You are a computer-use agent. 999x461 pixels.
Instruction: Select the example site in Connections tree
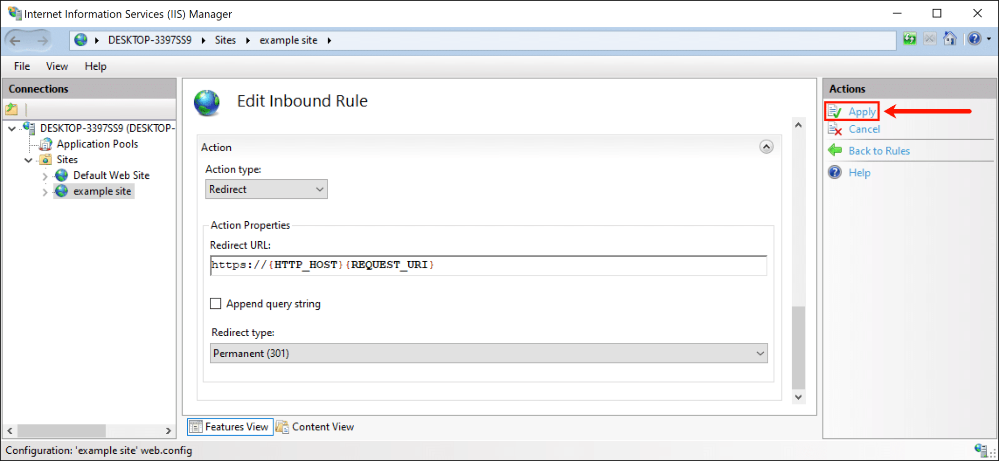[x=102, y=191]
